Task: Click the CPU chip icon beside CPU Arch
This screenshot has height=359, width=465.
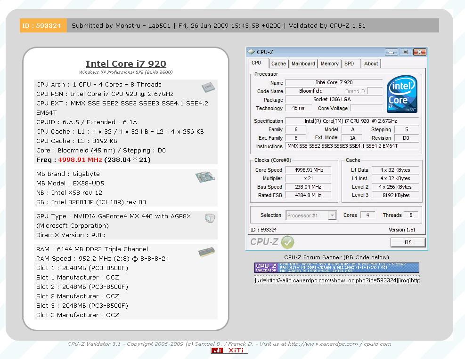Action: pos(208,87)
